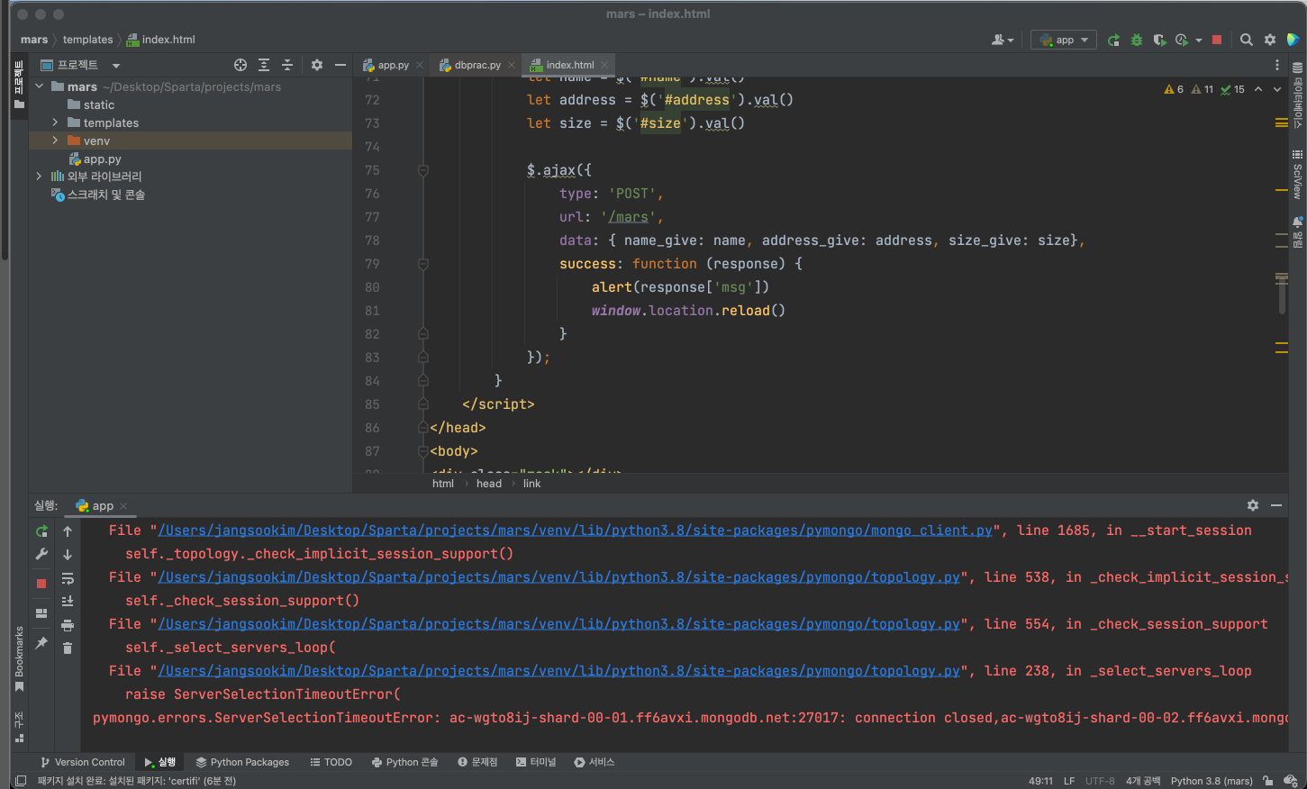Viewport: 1307px width, 789px height.
Task: Click the Python 3.8 (mars) interpreter selector
Action: pos(1212,781)
